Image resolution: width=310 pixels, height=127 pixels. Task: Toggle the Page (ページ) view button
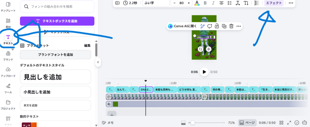click(x=247, y=122)
